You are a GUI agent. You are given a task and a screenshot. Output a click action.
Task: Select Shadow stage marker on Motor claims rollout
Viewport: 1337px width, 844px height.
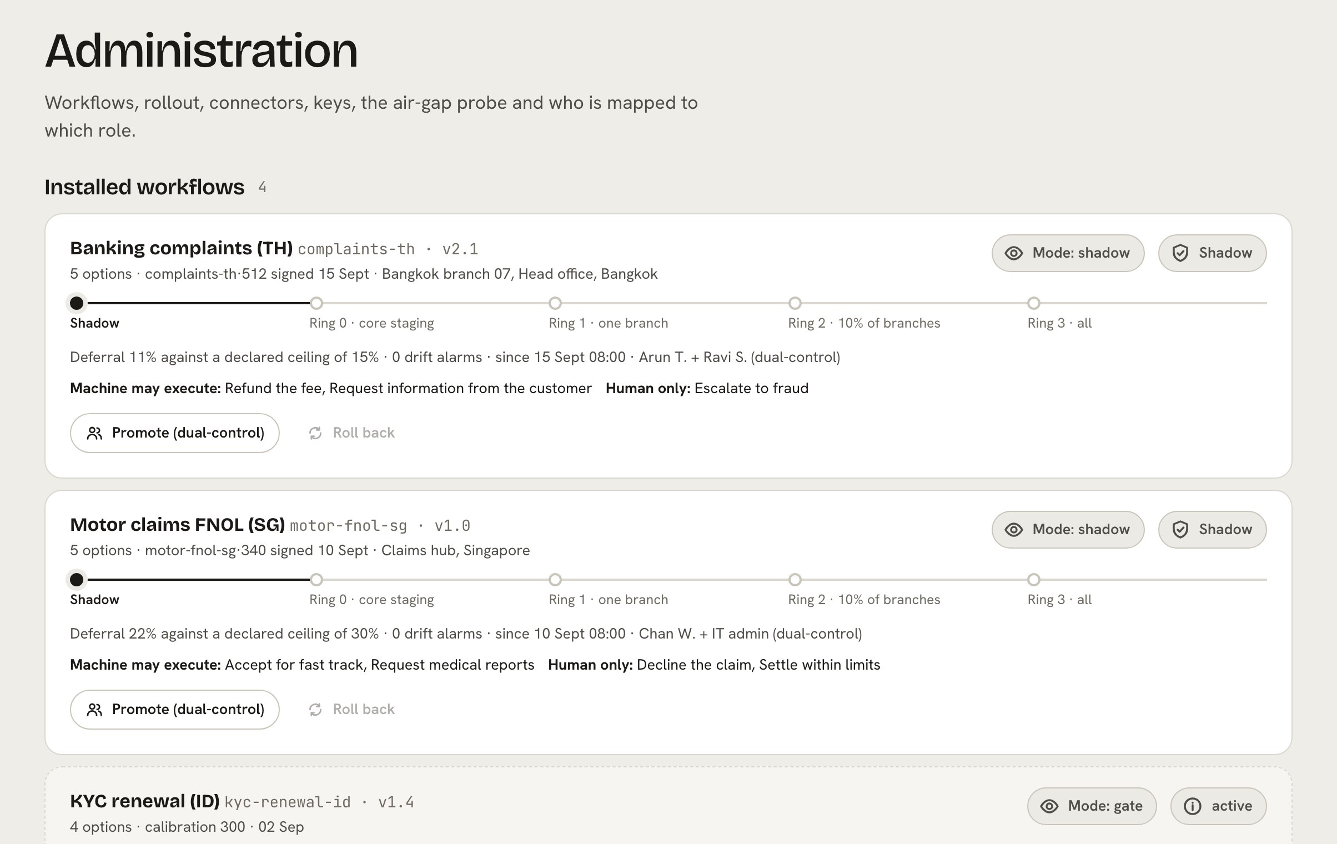click(x=77, y=580)
